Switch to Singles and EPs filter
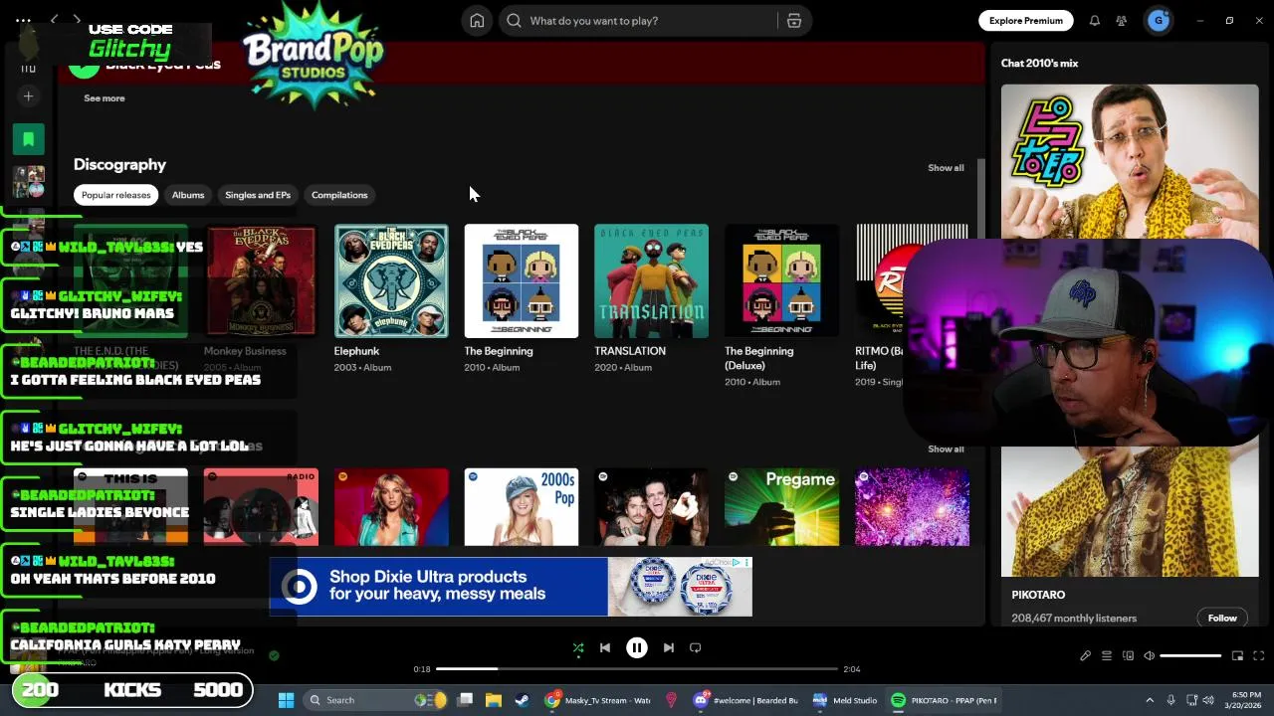 258,195
